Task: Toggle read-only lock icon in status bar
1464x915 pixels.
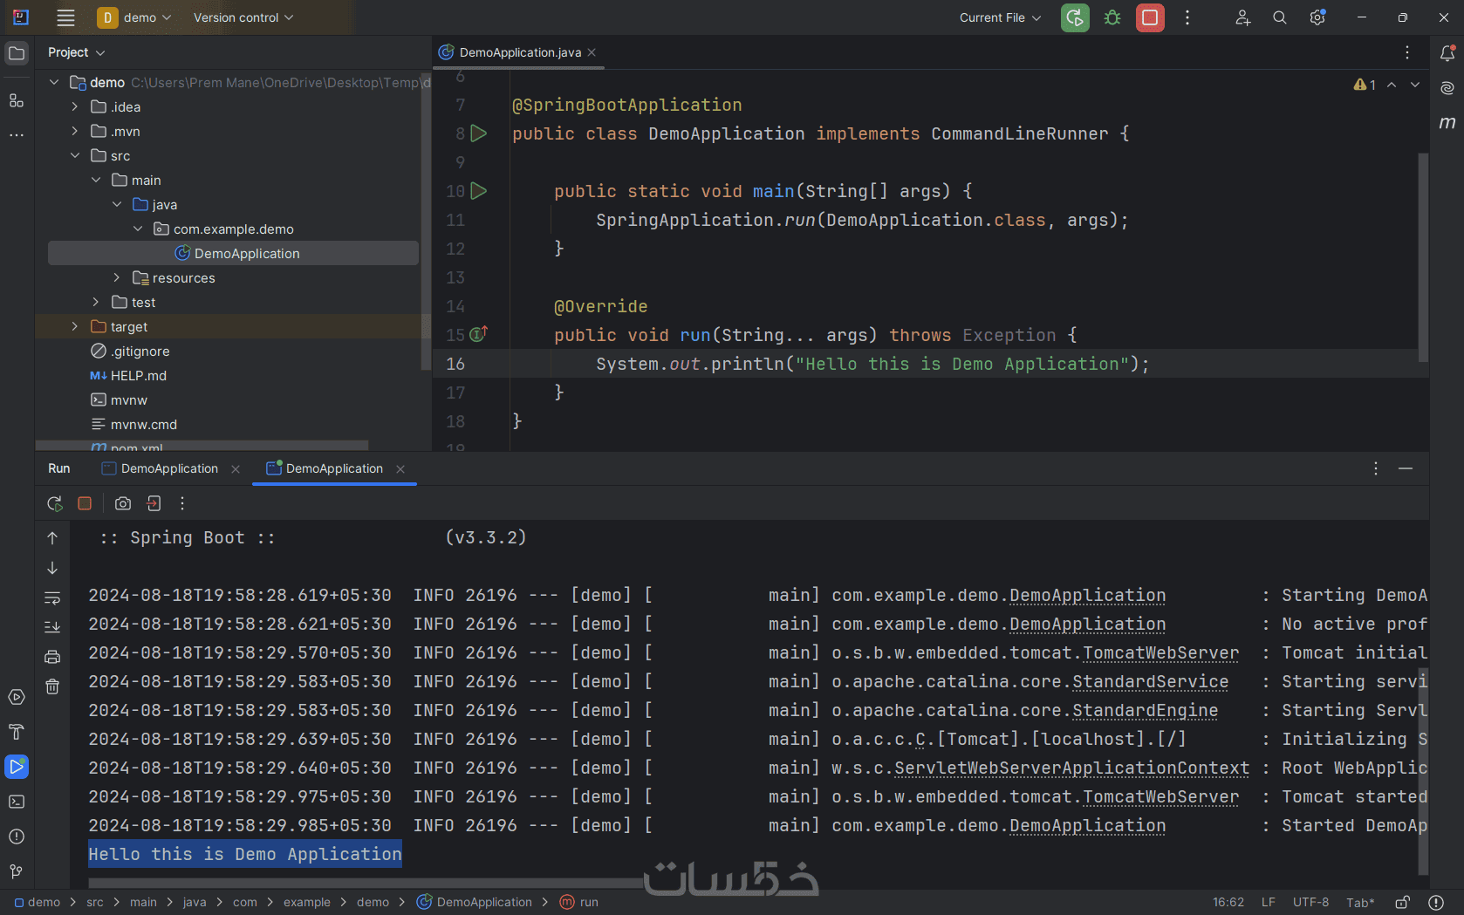Action: pyautogui.click(x=1402, y=902)
